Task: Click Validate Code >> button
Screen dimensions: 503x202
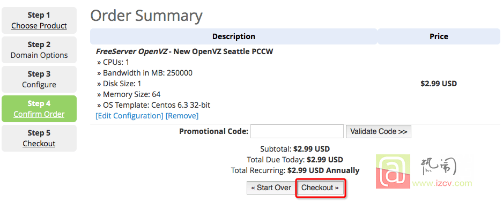Action: [379, 131]
